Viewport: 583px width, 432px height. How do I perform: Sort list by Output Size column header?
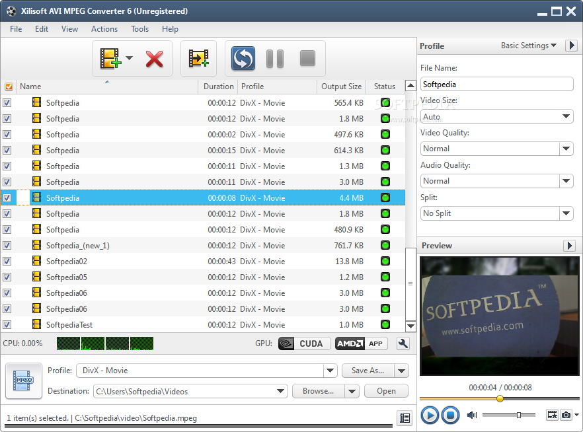point(341,87)
